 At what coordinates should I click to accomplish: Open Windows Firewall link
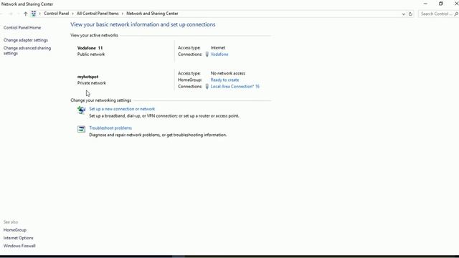coord(19,246)
